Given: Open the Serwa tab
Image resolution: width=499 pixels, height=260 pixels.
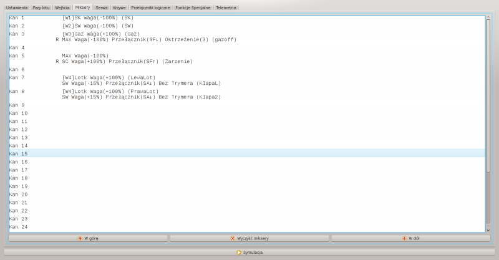Looking at the screenshot, I should coord(102,7).
